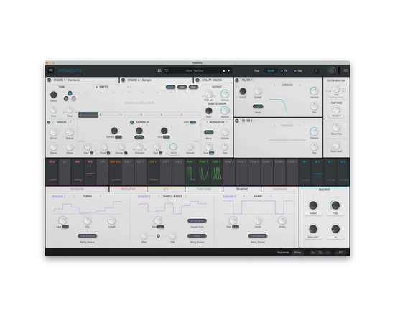This screenshot has height=323, width=395.
Task: Switch to the ENVELOPES tab
Action: point(128,189)
